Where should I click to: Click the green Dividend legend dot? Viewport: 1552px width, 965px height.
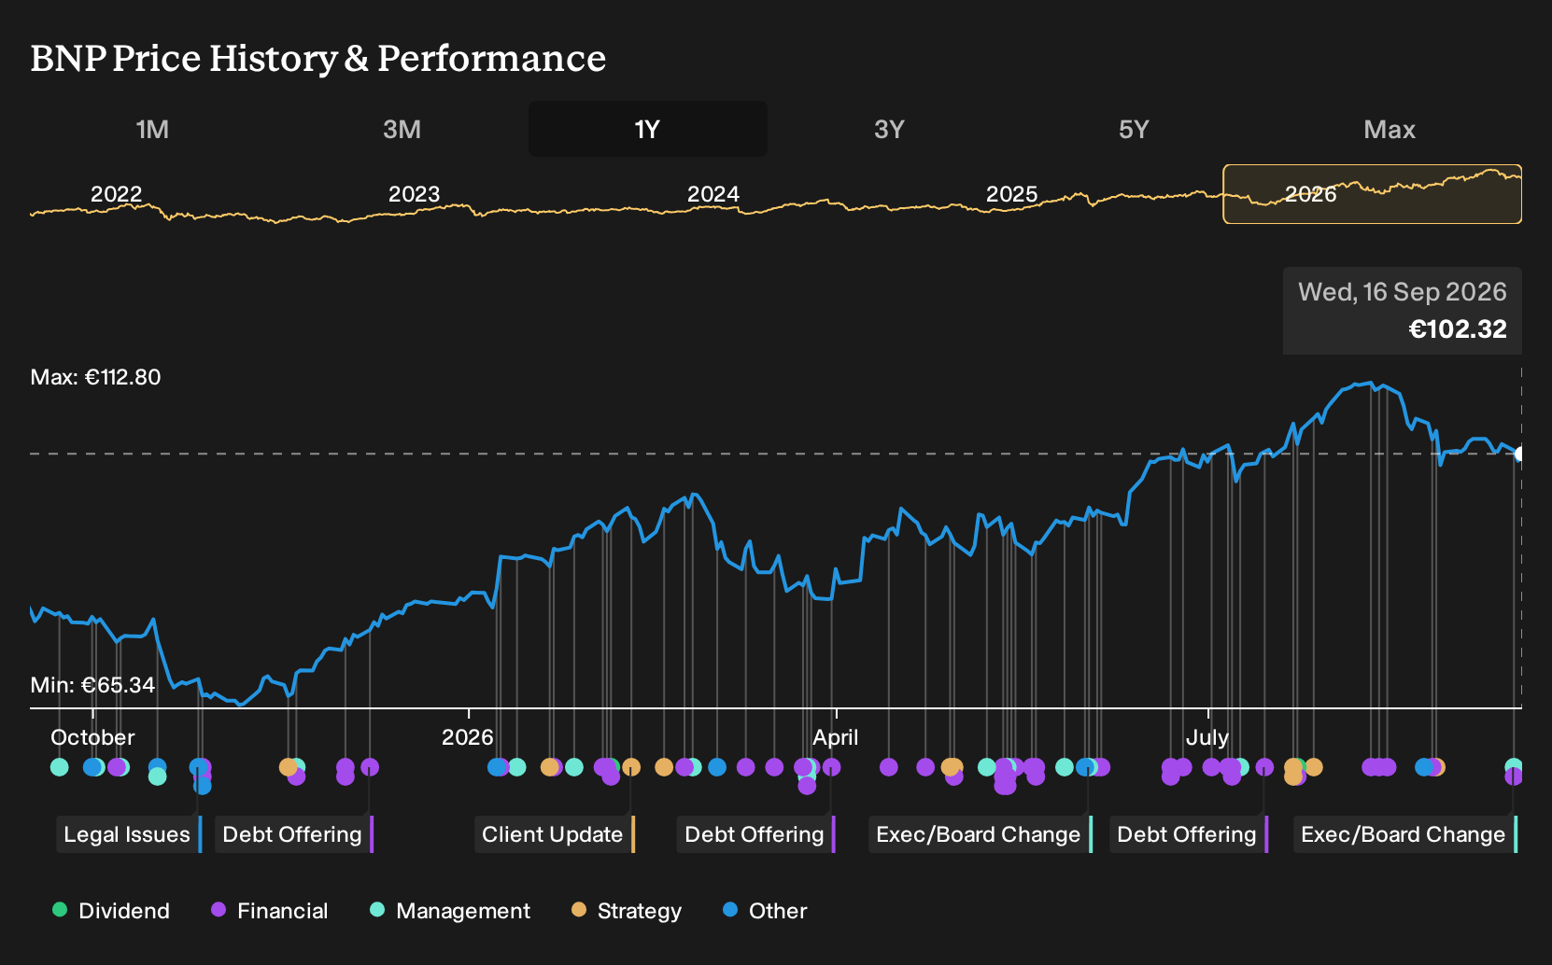point(60,910)
